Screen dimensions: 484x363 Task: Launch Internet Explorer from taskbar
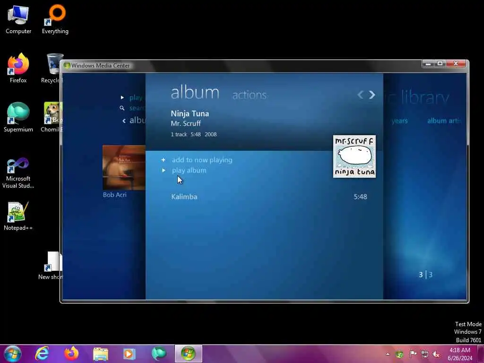pos(42,354)
